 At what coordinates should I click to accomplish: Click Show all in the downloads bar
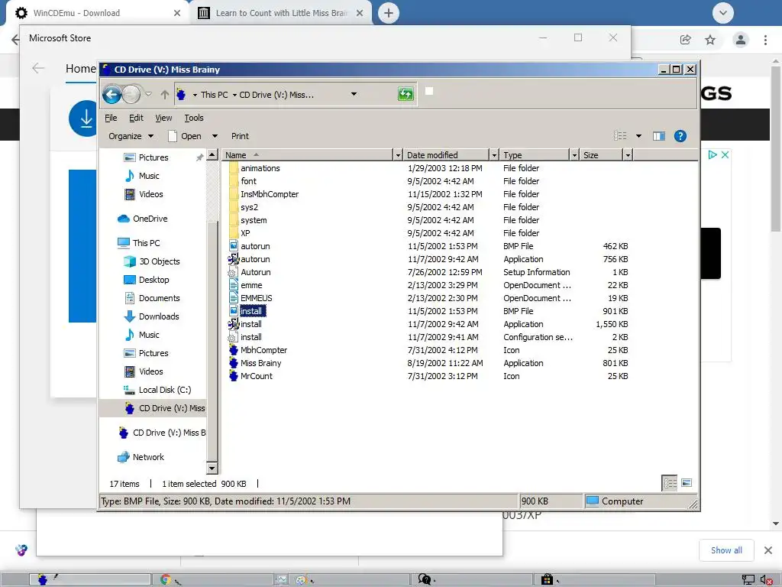coord(726,550)
